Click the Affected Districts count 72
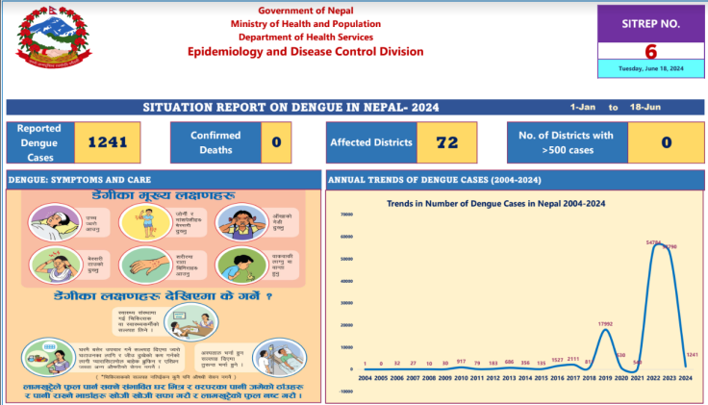708x405 pixels. (447, 142)
